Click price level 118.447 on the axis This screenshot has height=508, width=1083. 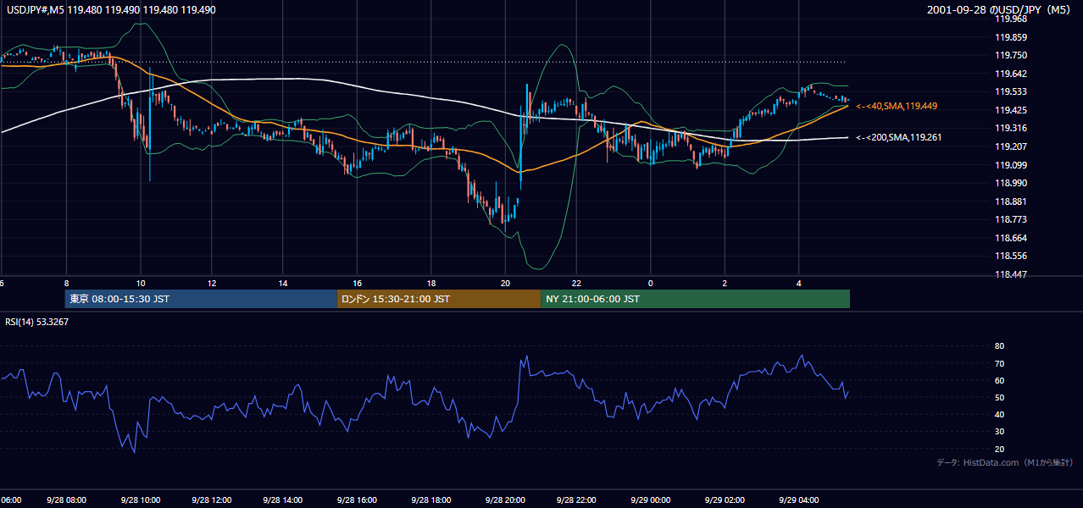pyautogui.click(x=1010, y=274)
